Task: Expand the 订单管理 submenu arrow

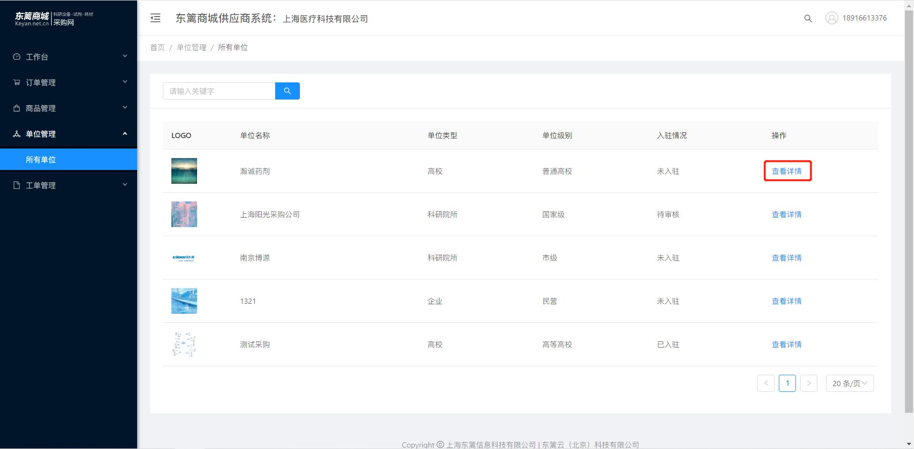Action: pos(125,82)
